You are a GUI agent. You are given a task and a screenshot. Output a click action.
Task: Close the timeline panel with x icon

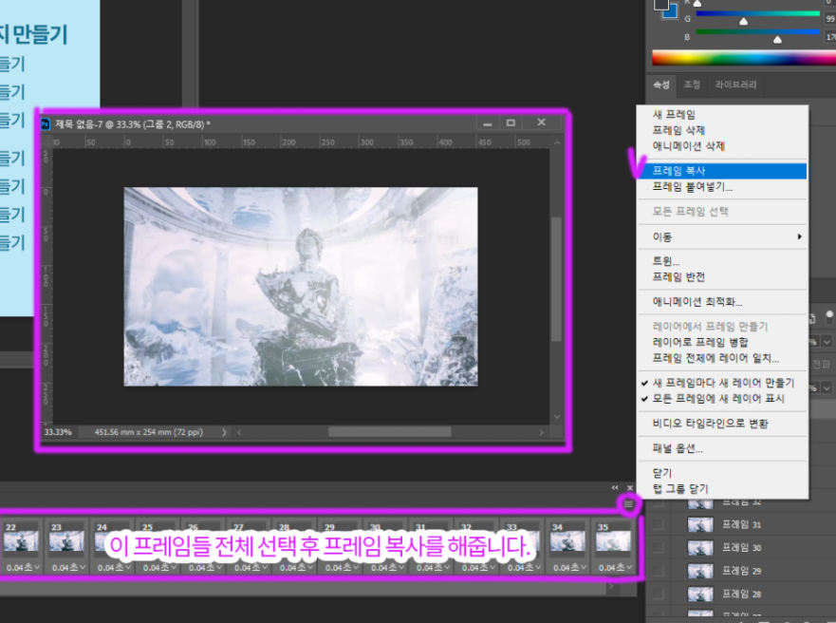pos(630,487)
